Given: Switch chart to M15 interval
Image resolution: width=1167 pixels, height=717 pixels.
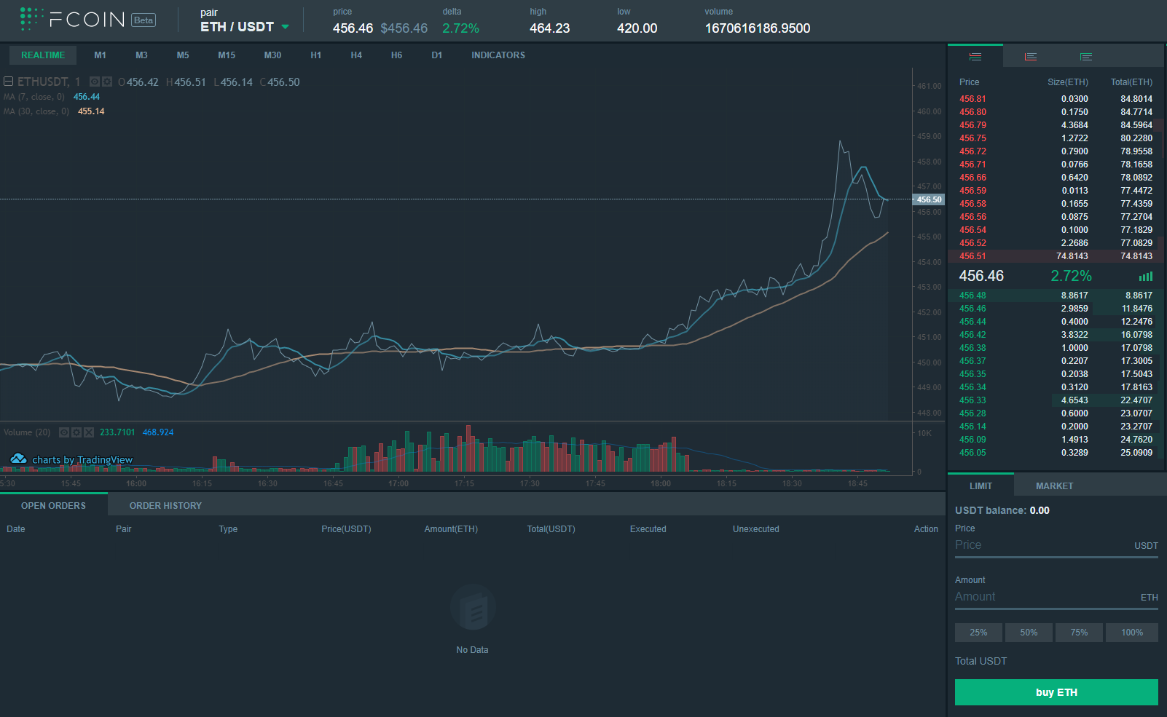Looking at the screenshot, I should [x=227, y=55].
